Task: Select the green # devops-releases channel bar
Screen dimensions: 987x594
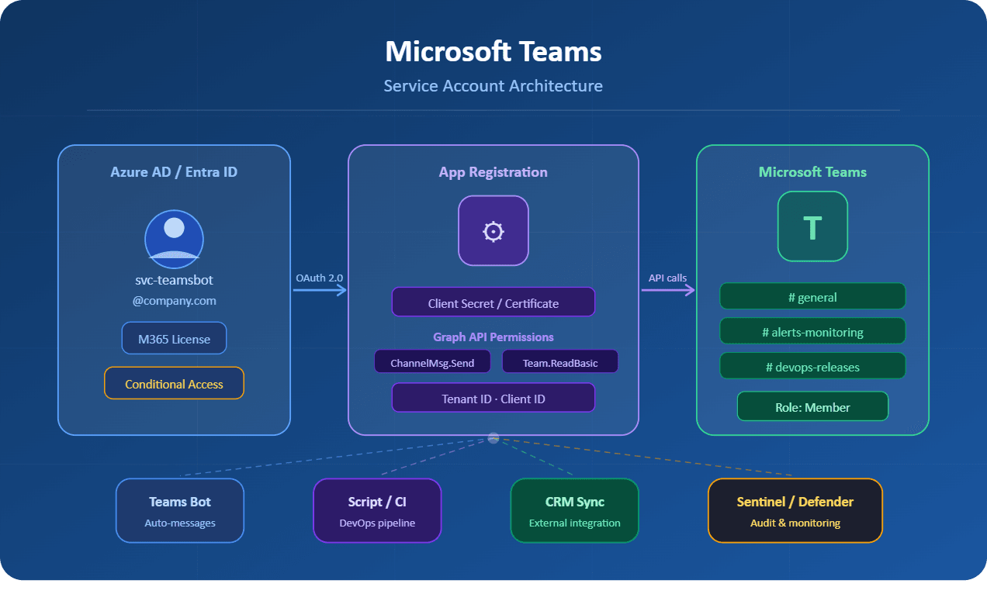Action: 812,366
